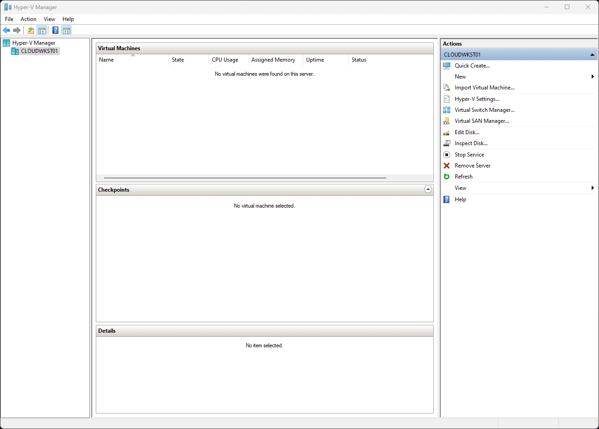Open the View menu in the menu bar
This screenshot has width=599, height=429.
pyautogui.click(x=49, y=19)
